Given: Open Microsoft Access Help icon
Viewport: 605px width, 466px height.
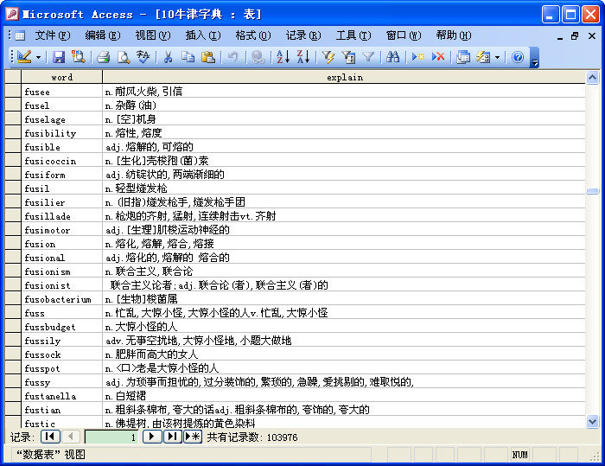Looking at the screenshot, I should [x=518, y=57].
